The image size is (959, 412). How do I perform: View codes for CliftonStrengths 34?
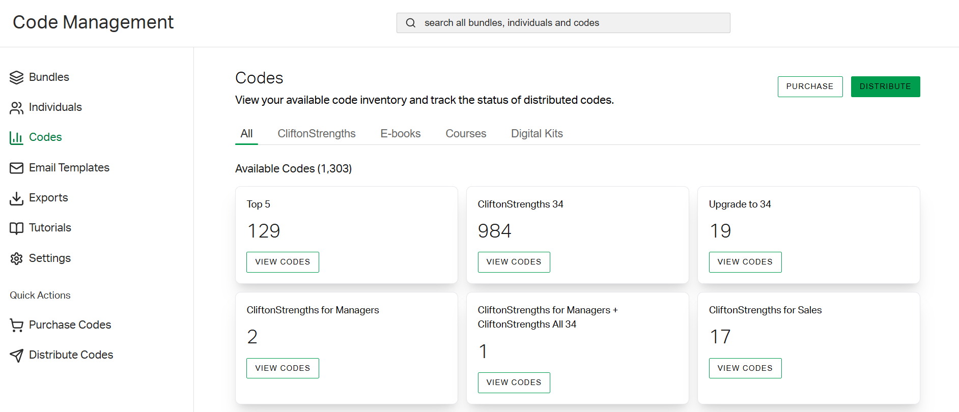click(514, 262)
